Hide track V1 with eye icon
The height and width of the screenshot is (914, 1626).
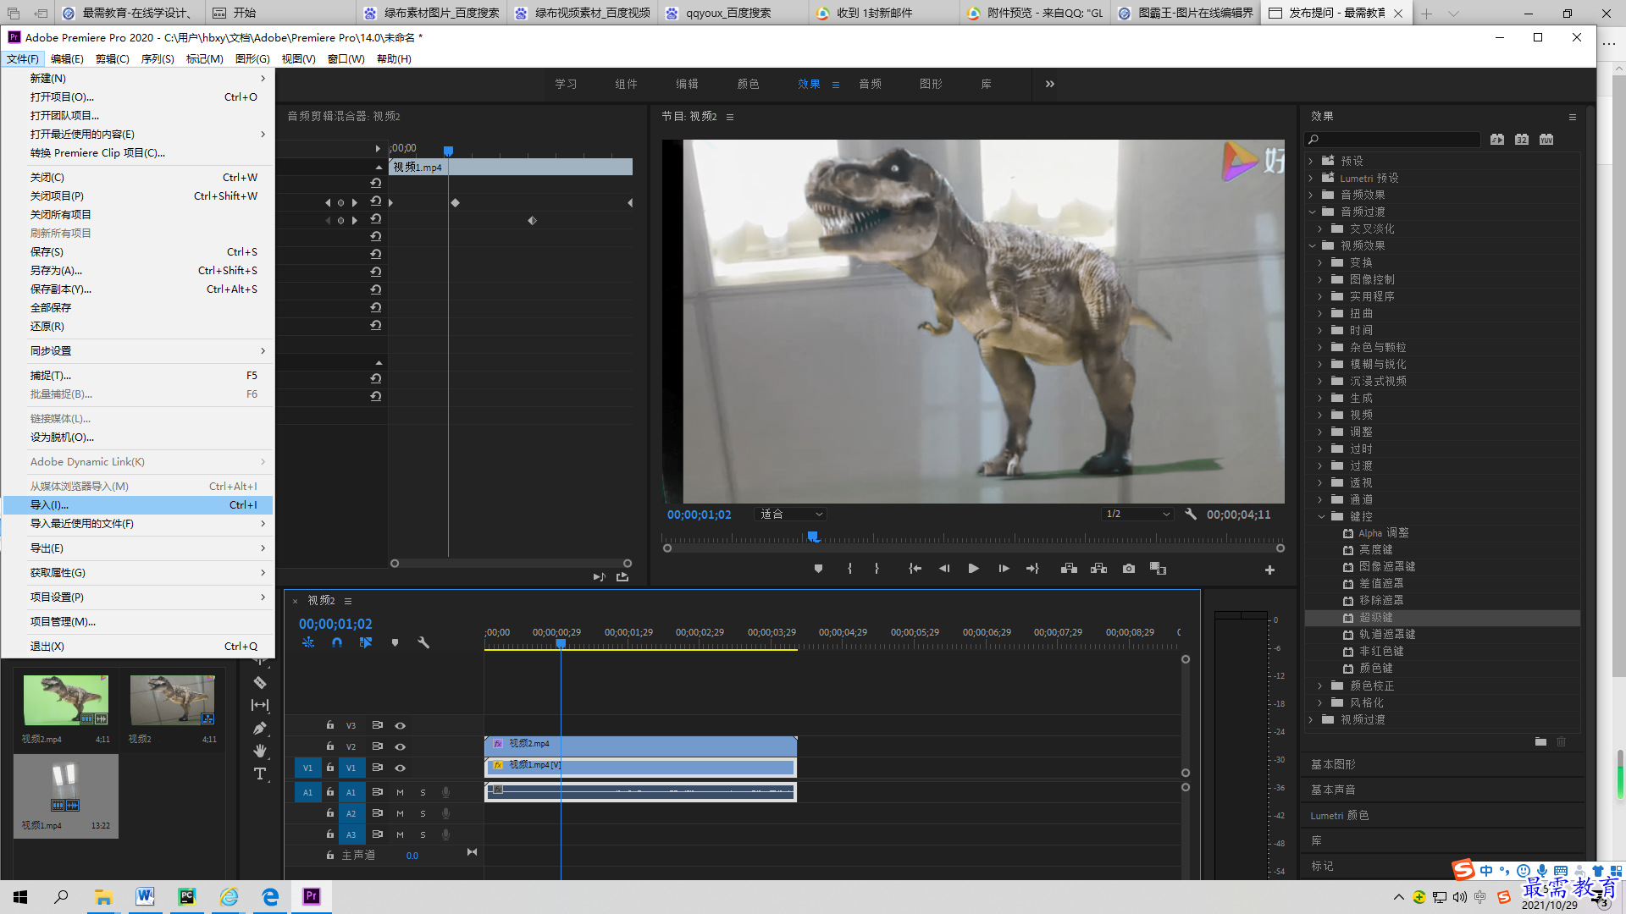click(400, 768)
